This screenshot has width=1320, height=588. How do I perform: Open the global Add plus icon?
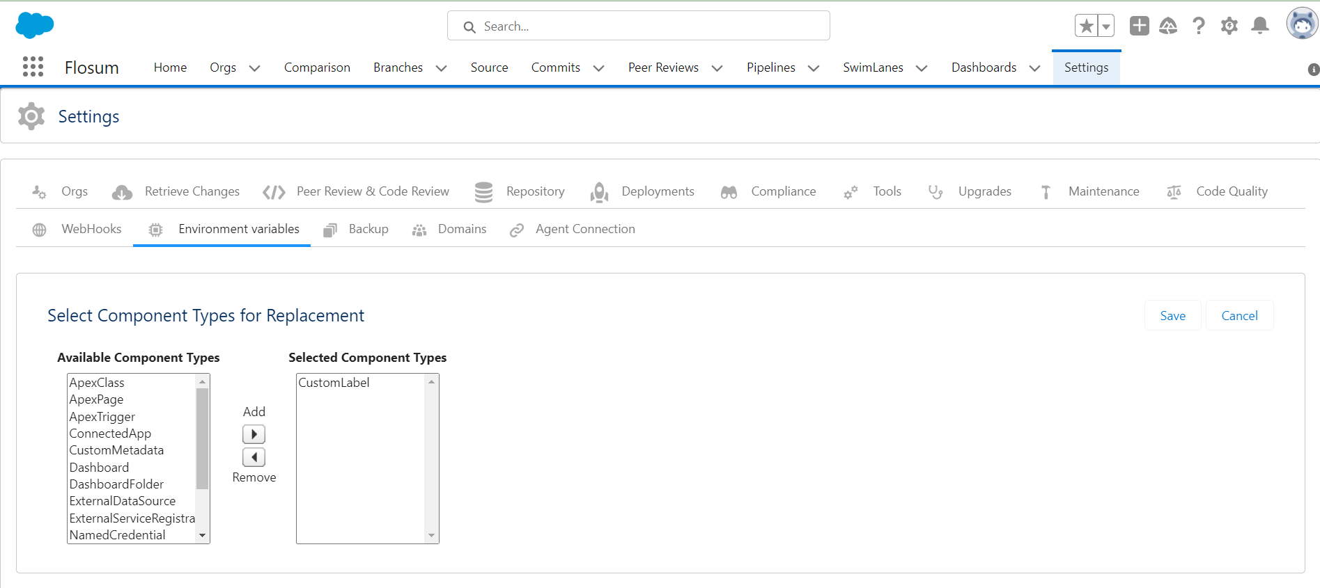[x=1139, y=26]
